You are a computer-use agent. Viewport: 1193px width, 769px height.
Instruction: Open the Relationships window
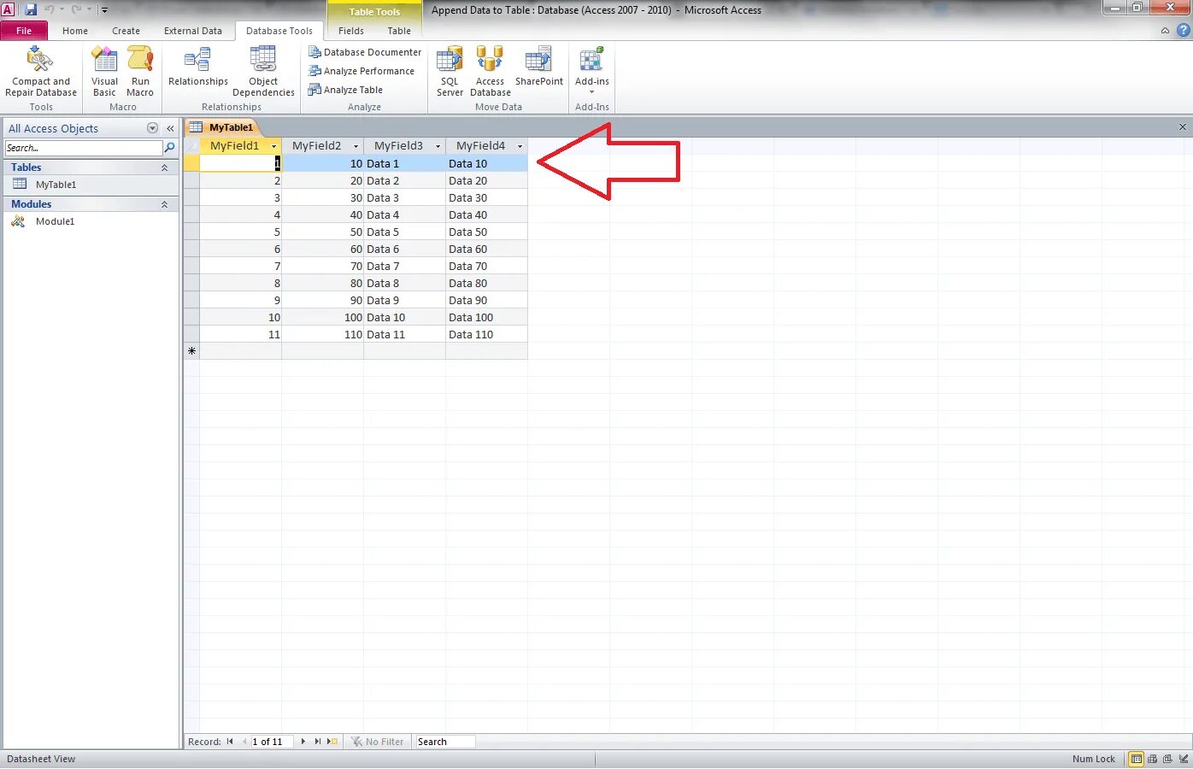point(198,68)
